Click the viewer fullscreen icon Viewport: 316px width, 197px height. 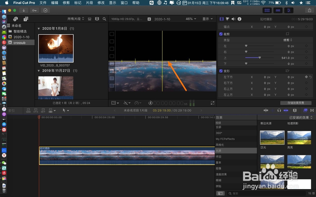[212, 103]
